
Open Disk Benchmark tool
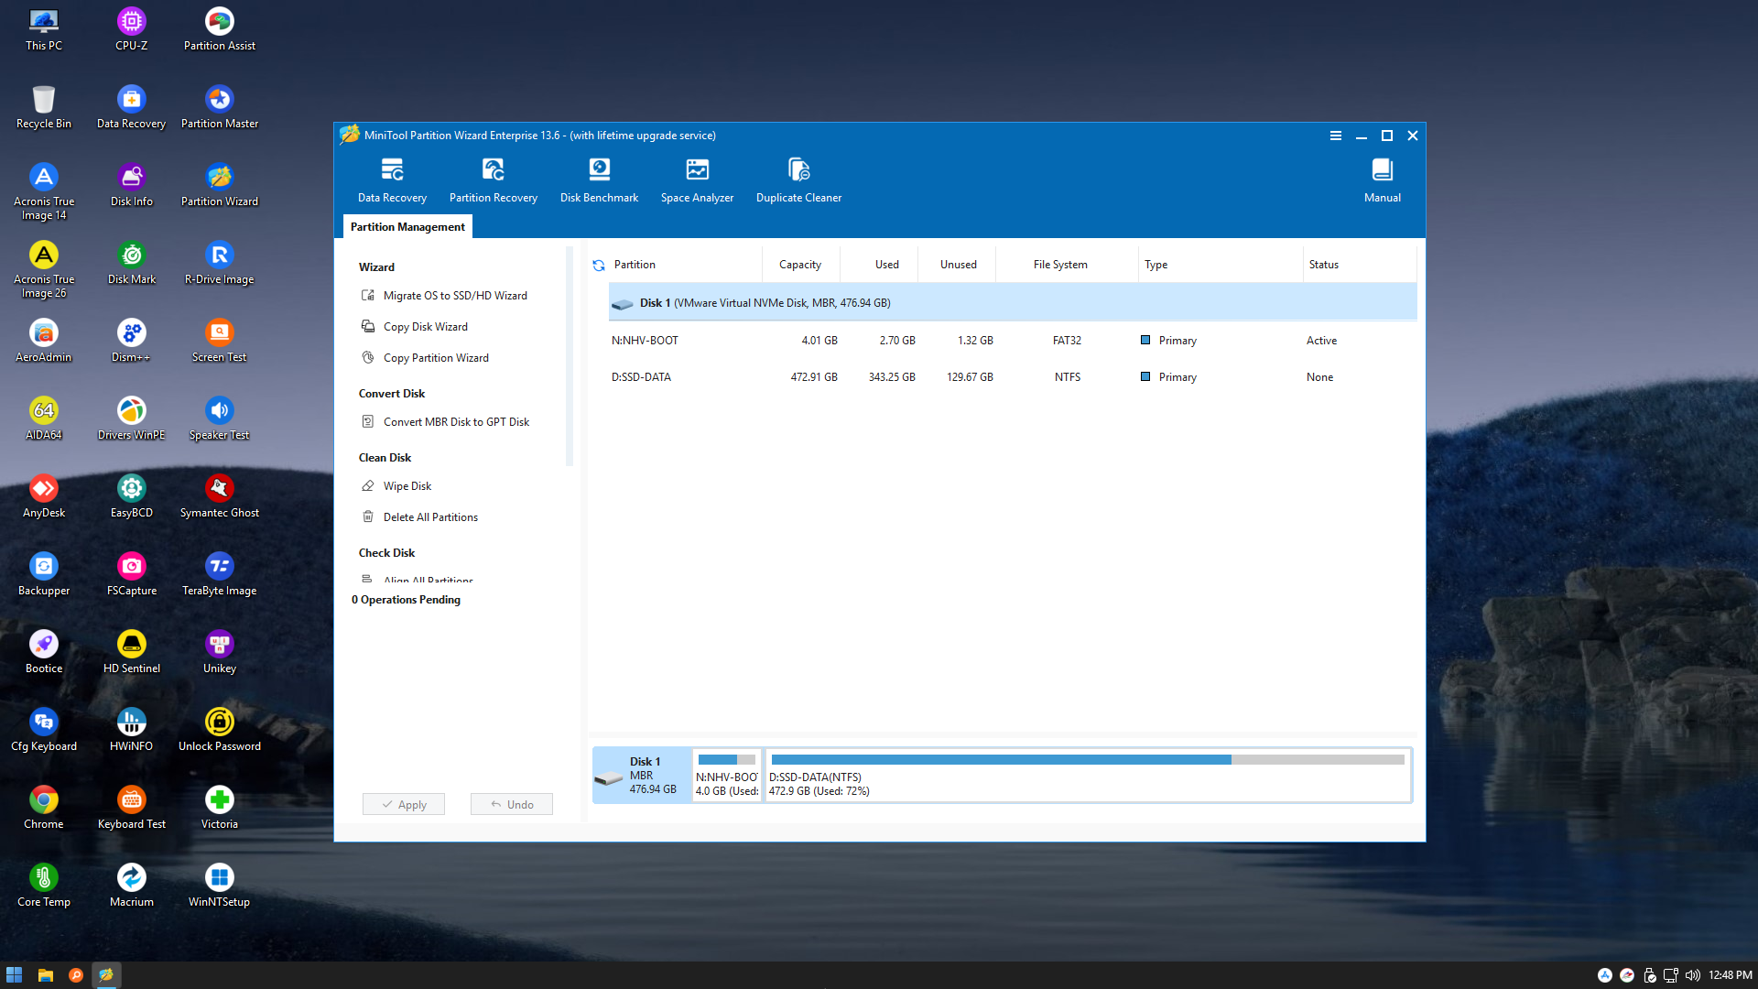click(x=599, y=180)
